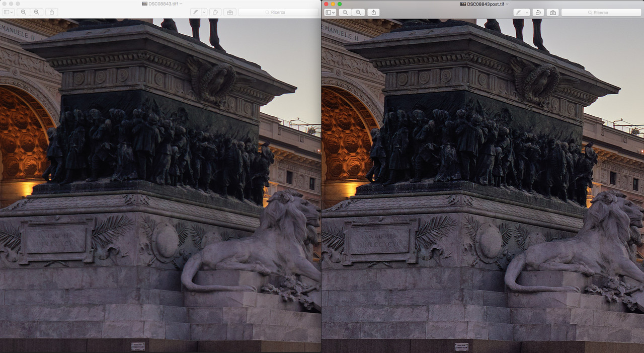Share the DSC08843.tiff image
Viewport: 644px width, 353px height.
coord(51,12)
